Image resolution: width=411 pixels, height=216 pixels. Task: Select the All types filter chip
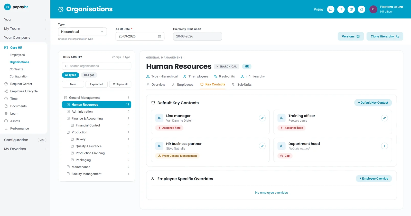coord(70,75)
